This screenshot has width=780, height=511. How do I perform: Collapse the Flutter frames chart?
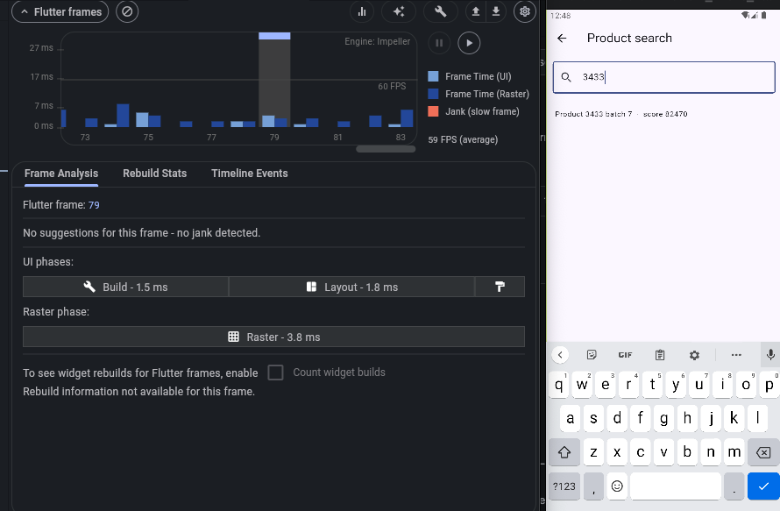coord(60,12)
